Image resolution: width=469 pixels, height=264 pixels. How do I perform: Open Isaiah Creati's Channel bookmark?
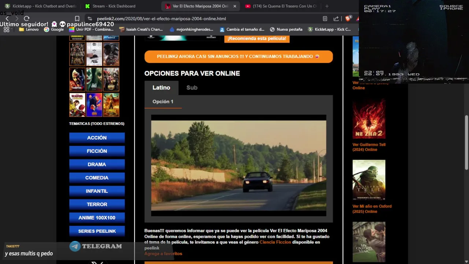(x=141, y=29)
